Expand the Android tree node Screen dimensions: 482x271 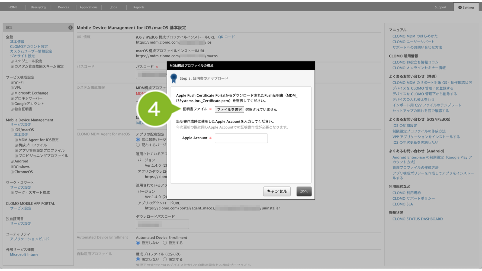tap(12, 161)
